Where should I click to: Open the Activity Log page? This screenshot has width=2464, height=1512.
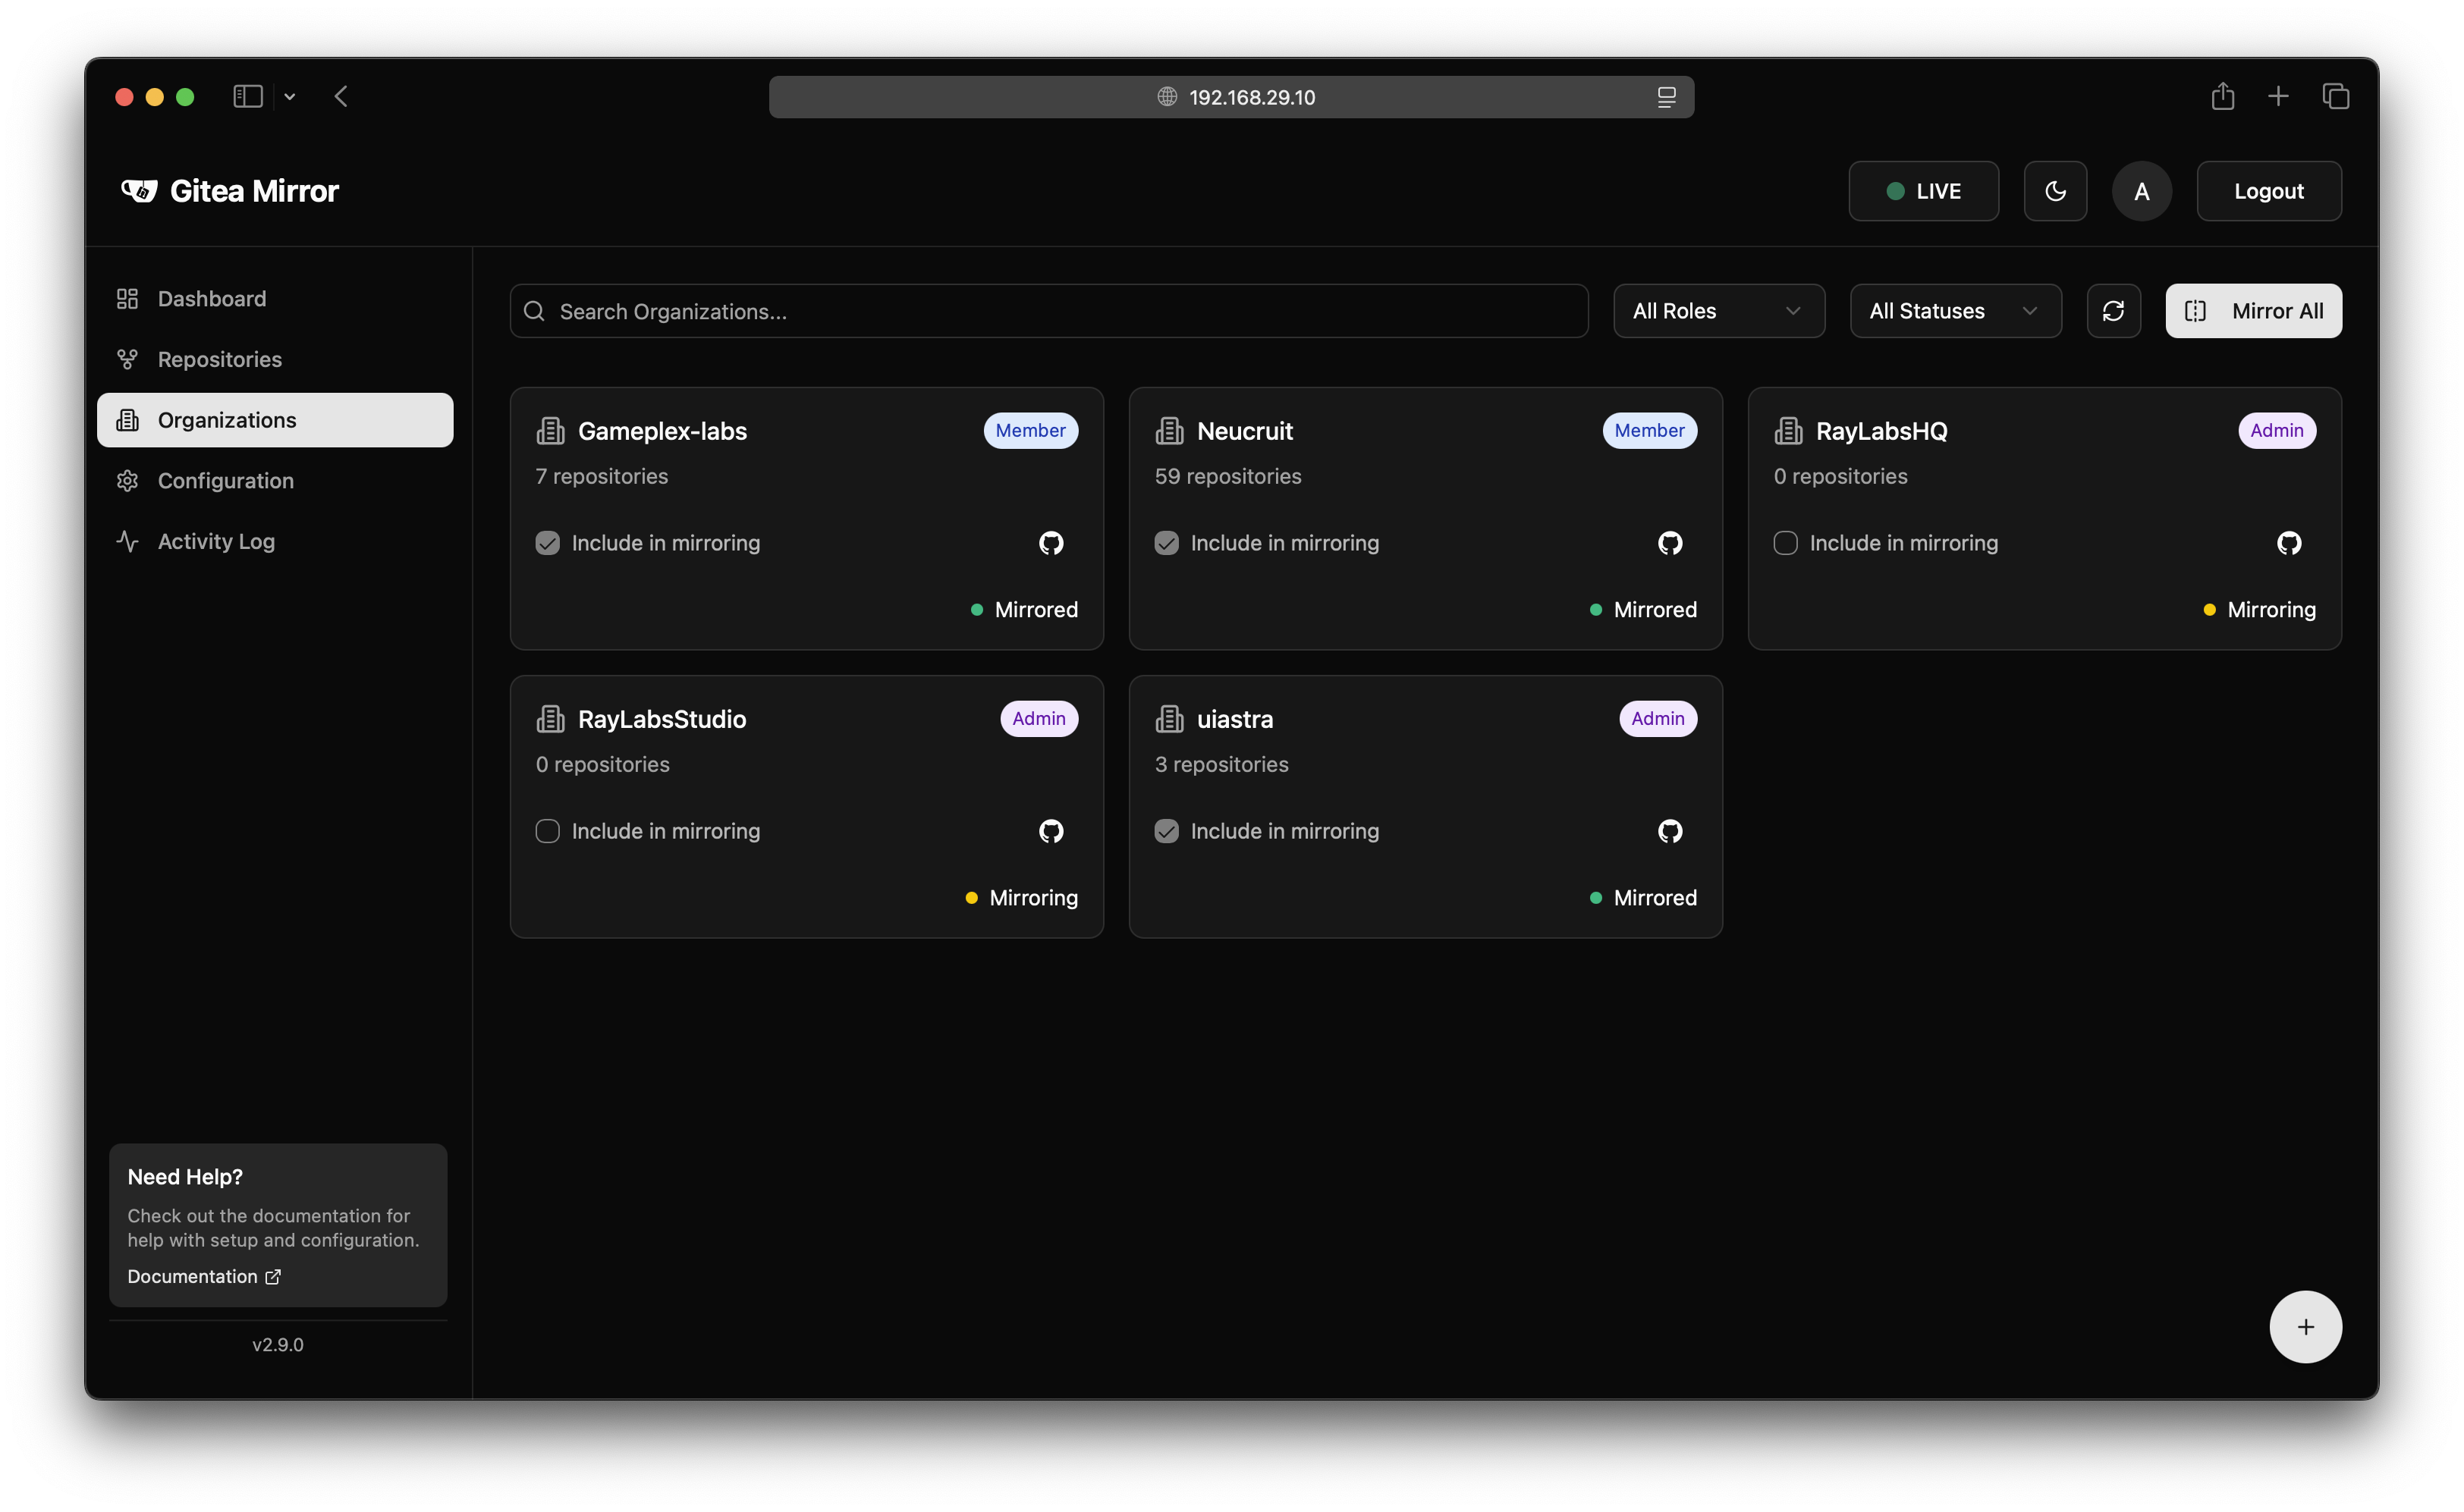[216, 541]
